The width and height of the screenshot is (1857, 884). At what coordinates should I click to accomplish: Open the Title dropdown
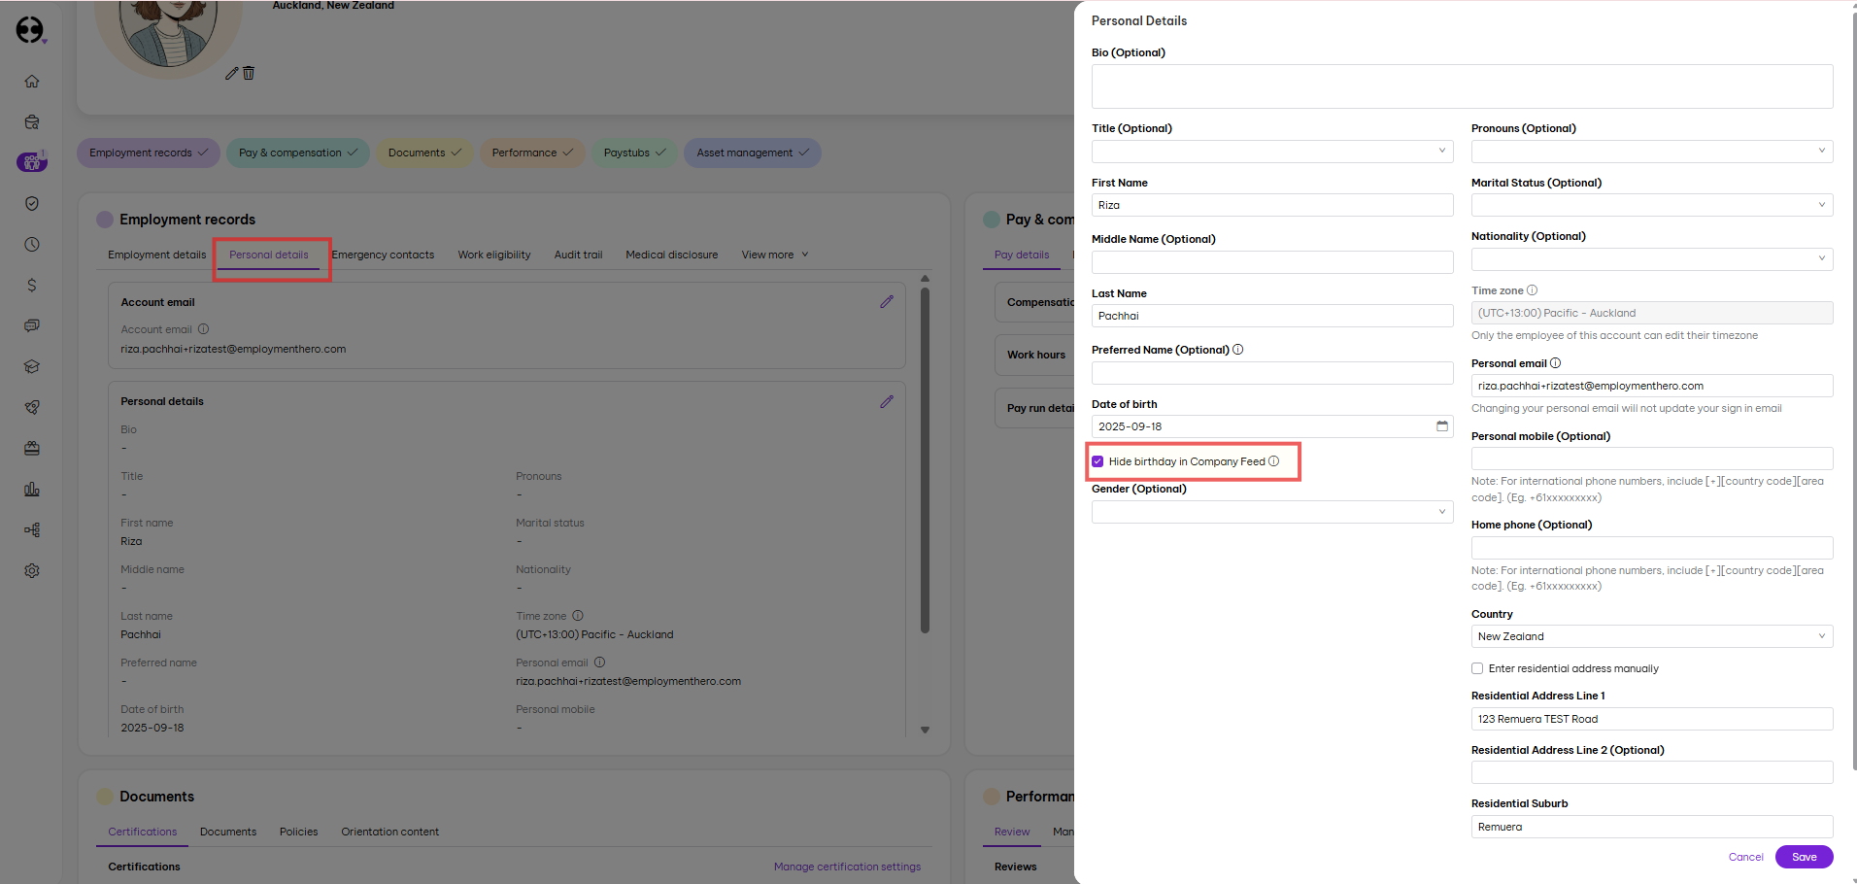pos(1271,152)
